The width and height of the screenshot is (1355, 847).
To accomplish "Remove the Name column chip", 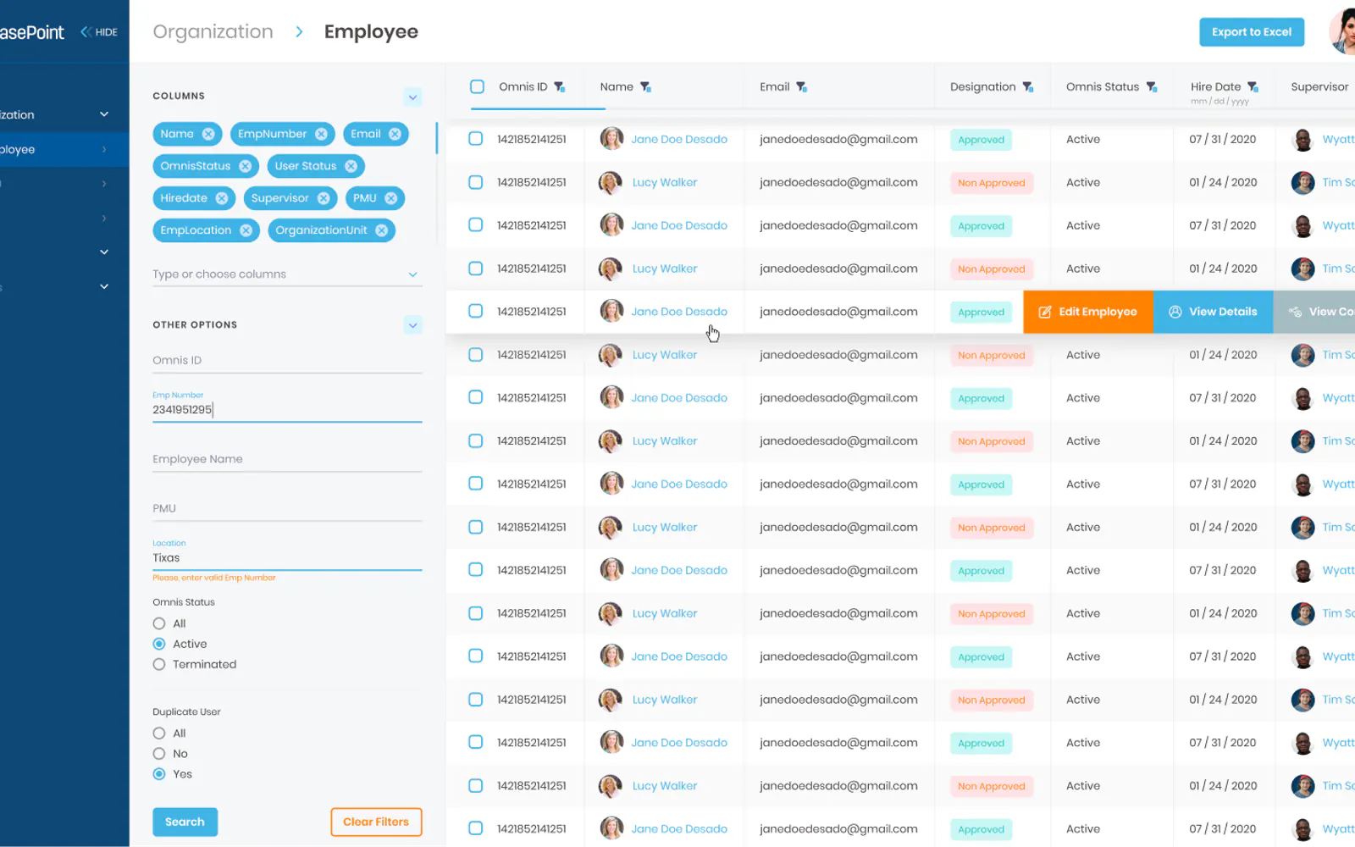I will tap(208, 134).
